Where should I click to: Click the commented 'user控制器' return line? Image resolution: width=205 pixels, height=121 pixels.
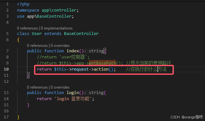[63, 57]
